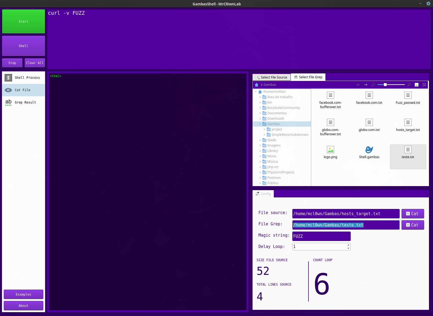Screen dimensions: 433x316
Task: Select facebook.com-bufferover.txt file icon
Action: pyautogui.click(x=331, y=95)
